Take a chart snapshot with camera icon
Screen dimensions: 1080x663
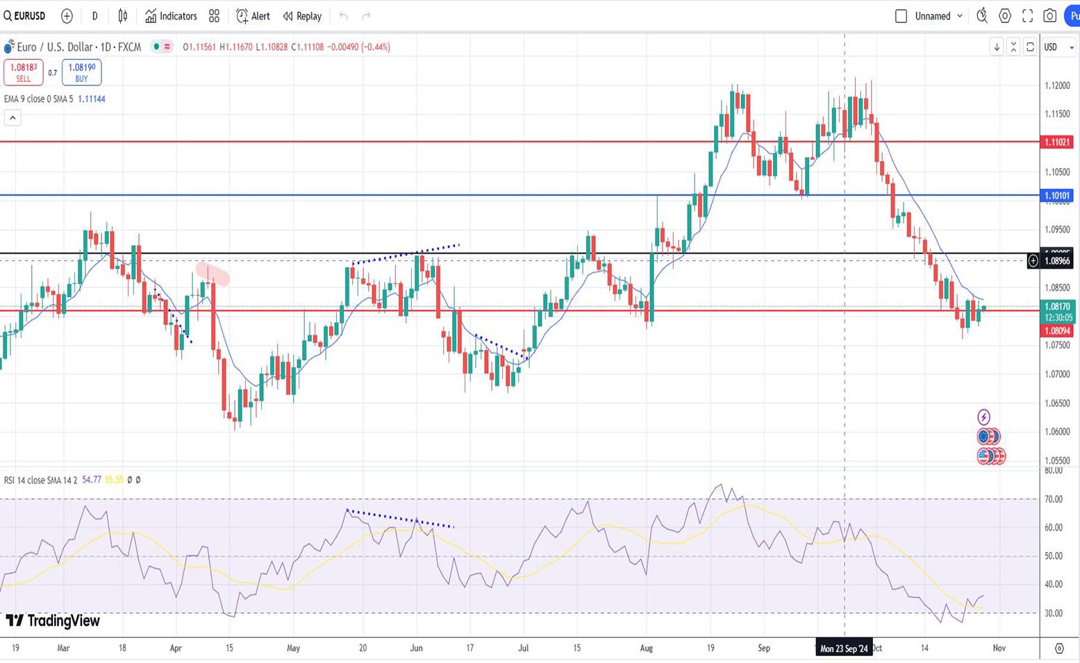(1050, 16)
